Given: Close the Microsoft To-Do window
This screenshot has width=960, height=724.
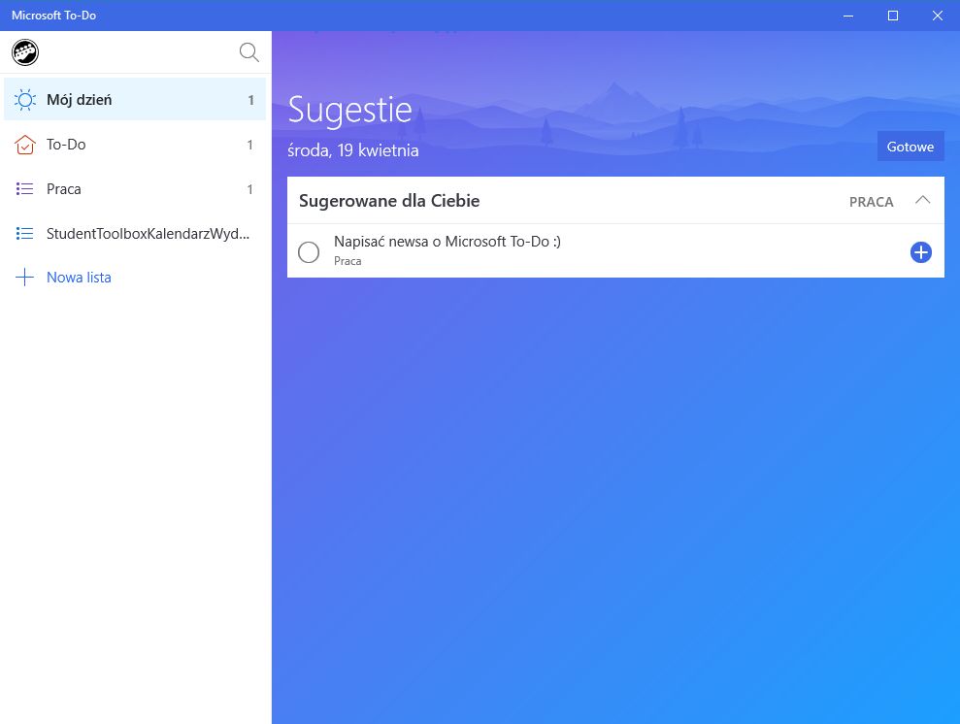Looking at the screenshot, I should 938,16.
